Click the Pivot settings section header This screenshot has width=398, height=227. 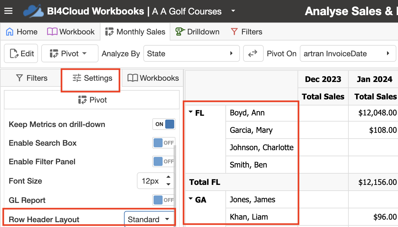(x=92, y=100)
